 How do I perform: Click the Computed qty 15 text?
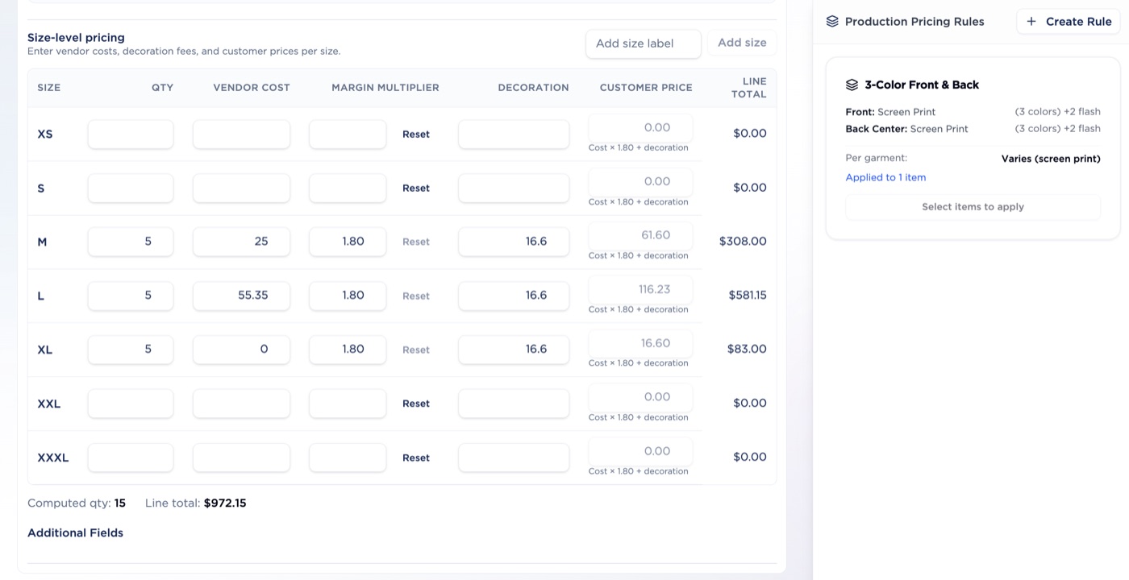(77, 503)
